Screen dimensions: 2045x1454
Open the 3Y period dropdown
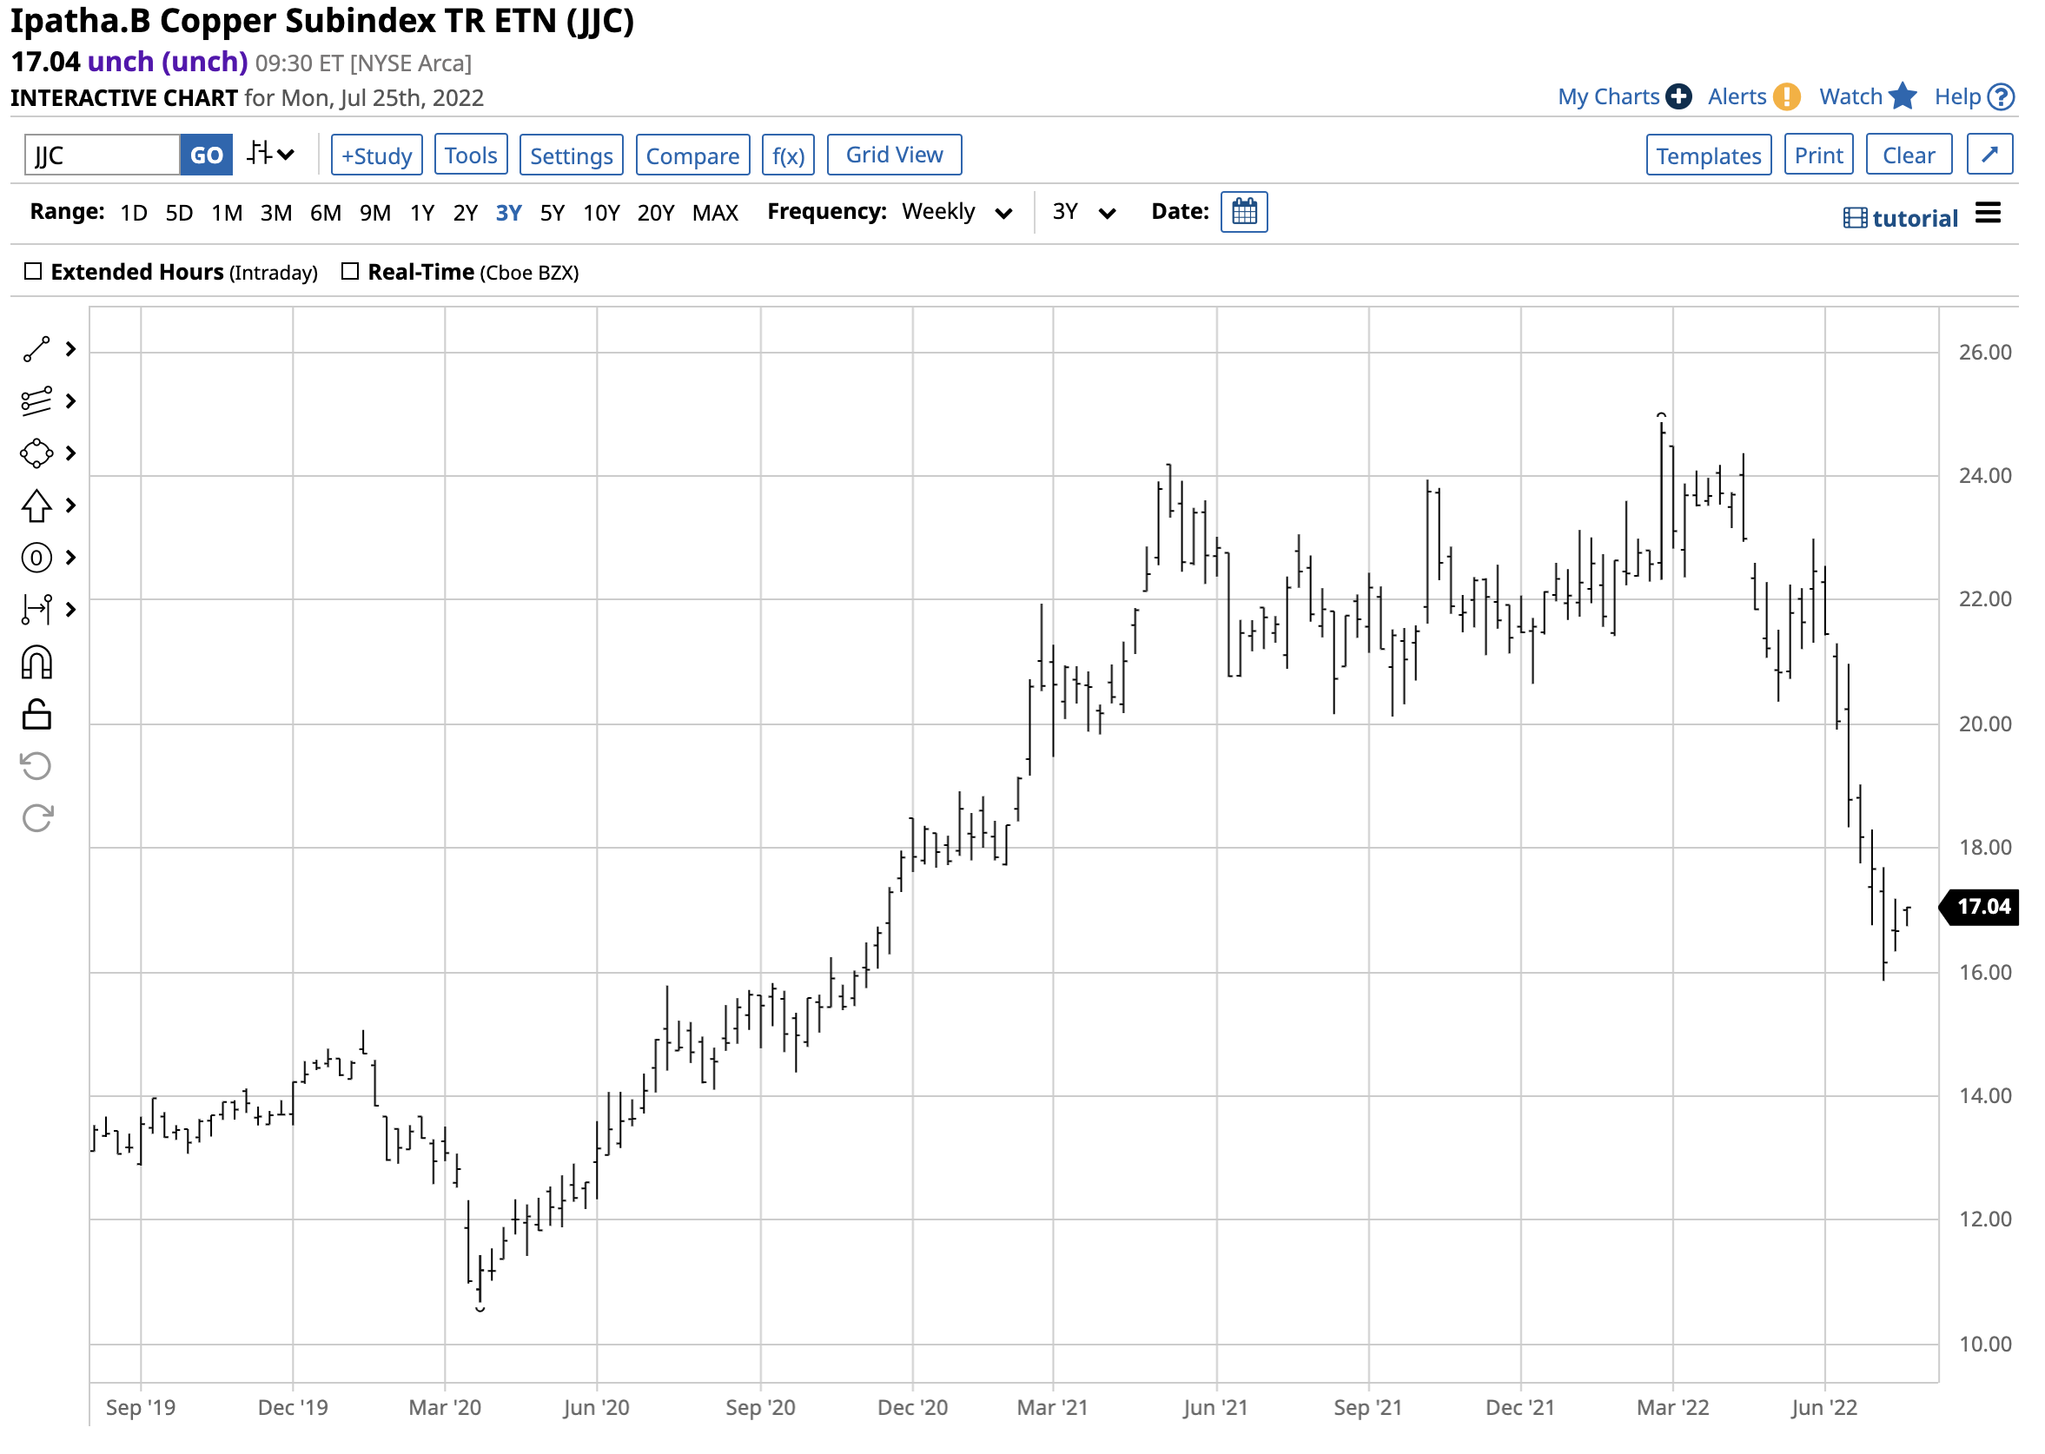[x=1085, y=212]
